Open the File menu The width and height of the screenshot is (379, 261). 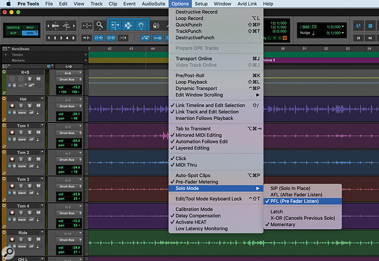click(x=49, y=4)
